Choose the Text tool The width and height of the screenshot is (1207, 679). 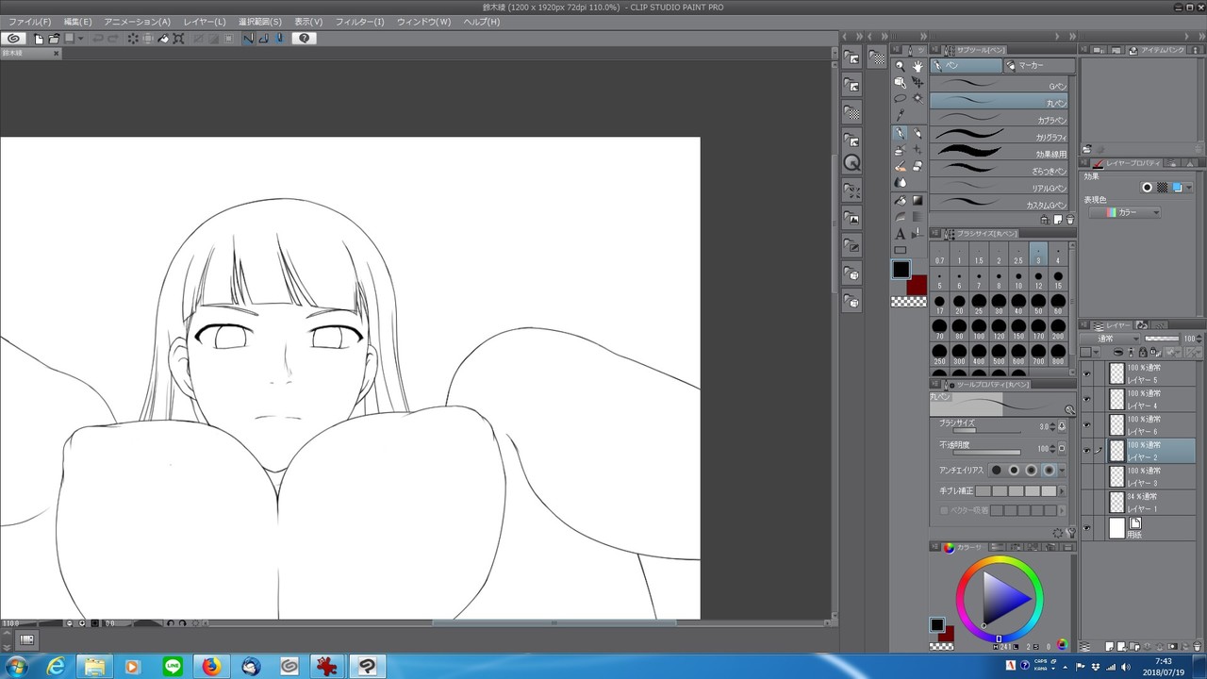901,234
